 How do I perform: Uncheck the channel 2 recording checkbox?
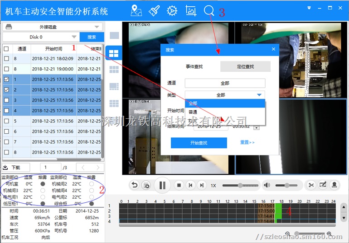[6, 89]
